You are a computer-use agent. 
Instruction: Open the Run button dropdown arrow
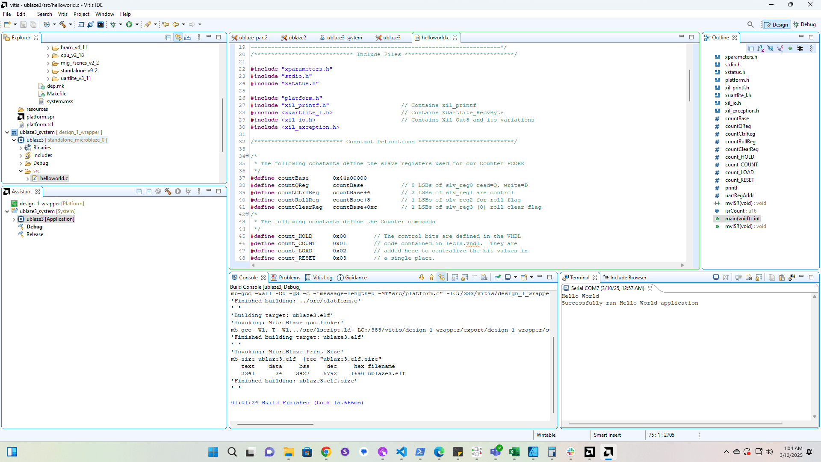pos(137,24)
